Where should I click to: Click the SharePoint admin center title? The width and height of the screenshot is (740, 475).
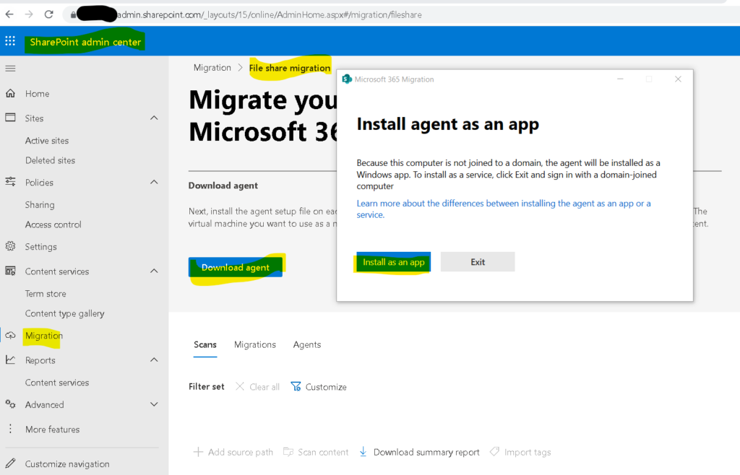click(85, 42)
